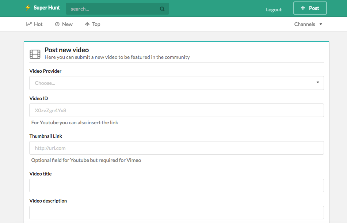Click the New clock icon

57,24
